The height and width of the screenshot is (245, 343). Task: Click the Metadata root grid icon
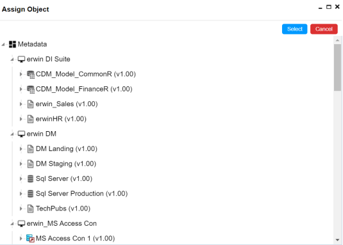pyautogui.click(x=12, y=44)
